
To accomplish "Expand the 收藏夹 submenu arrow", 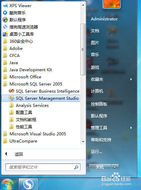I will 131,79.
